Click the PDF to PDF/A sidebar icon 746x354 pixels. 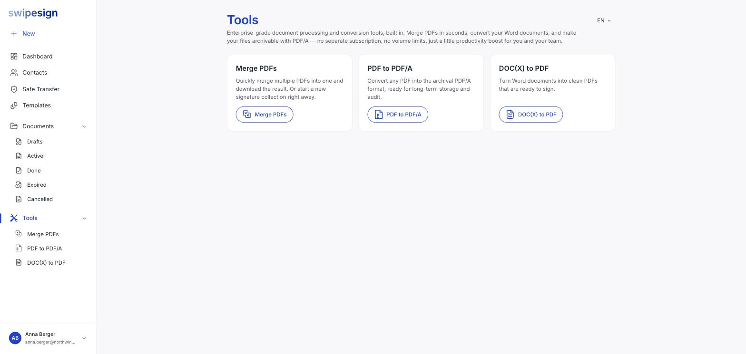(19, 248)
